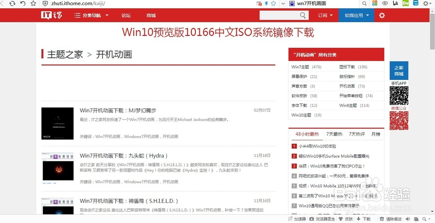Select 字体下载 (12) category
The height and width of the screenshot is (223, 435).
pyautogui.click(x=304, y=105)
